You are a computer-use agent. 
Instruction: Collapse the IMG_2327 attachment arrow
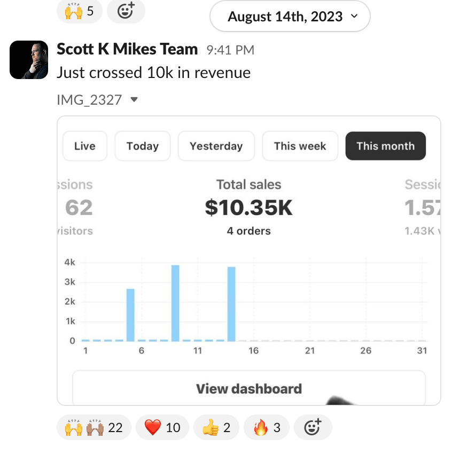[134, 99]
